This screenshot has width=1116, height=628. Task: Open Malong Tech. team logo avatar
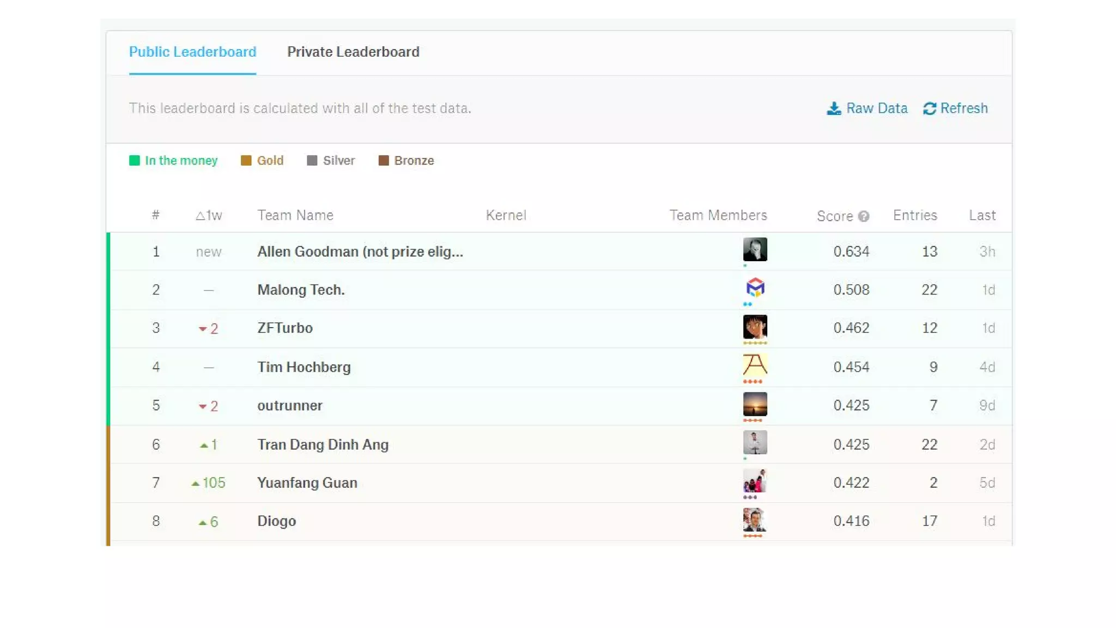[x=755, y=287]
